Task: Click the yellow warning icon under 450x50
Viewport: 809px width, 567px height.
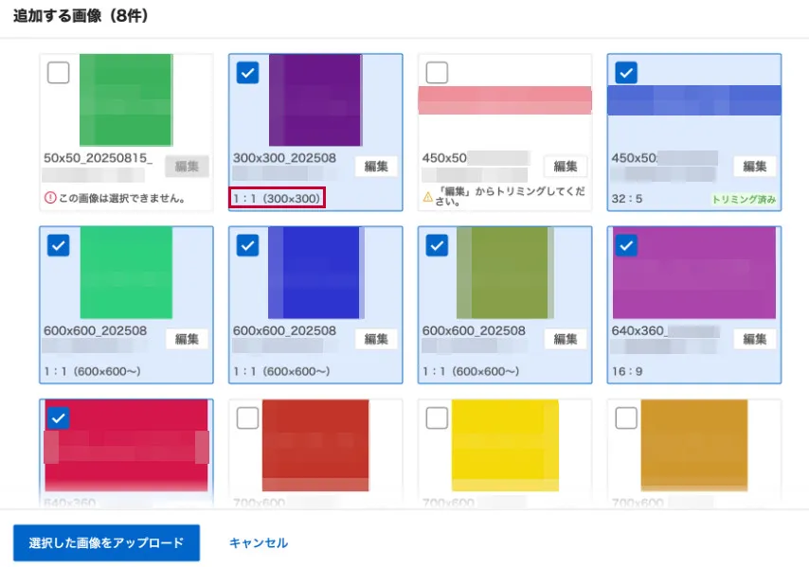Action: pyautogui.click(x=427, y=199)
